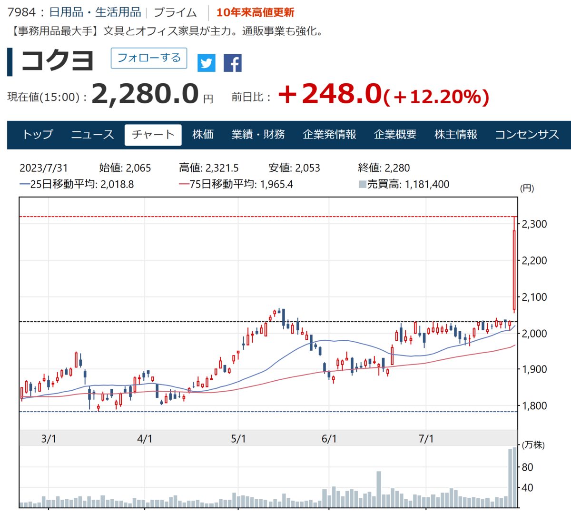Click the 1,900 price axis label
This screenshot has width=571, height=514.
[x=534, y=369]
